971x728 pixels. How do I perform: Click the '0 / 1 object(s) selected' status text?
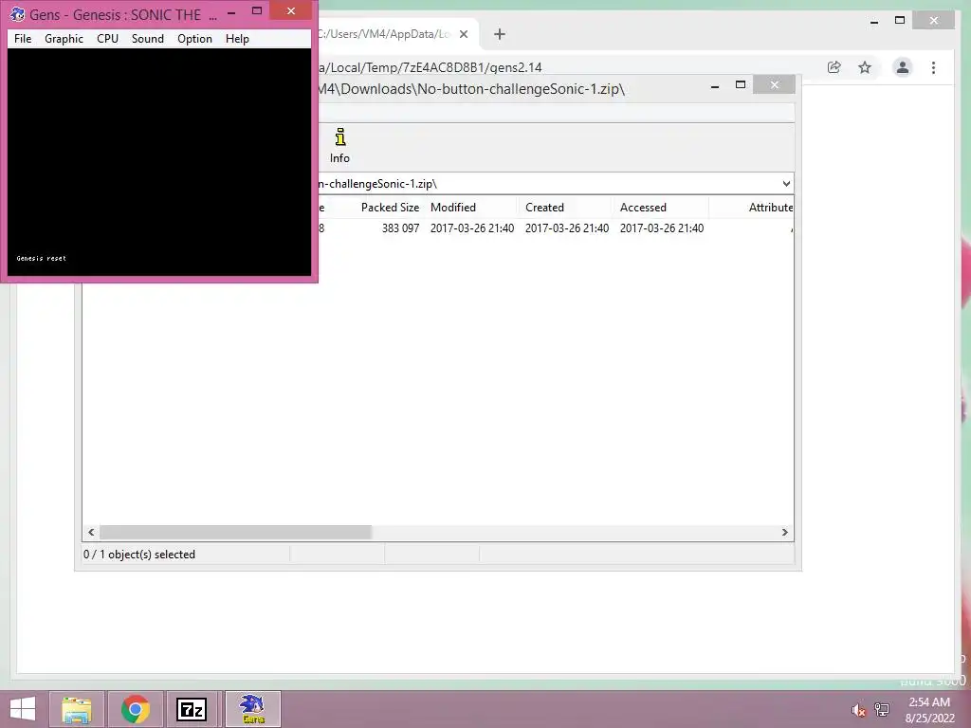(x=139, y=554)
